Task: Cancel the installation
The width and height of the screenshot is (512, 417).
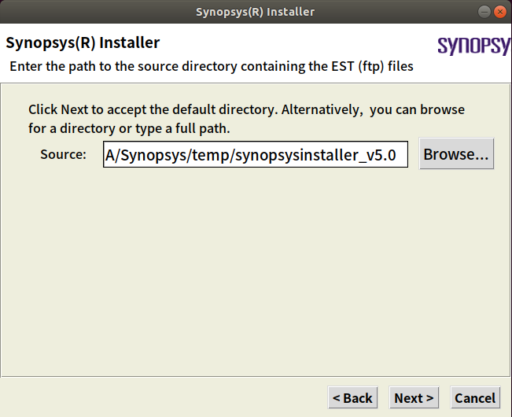Action: [475, 398]
